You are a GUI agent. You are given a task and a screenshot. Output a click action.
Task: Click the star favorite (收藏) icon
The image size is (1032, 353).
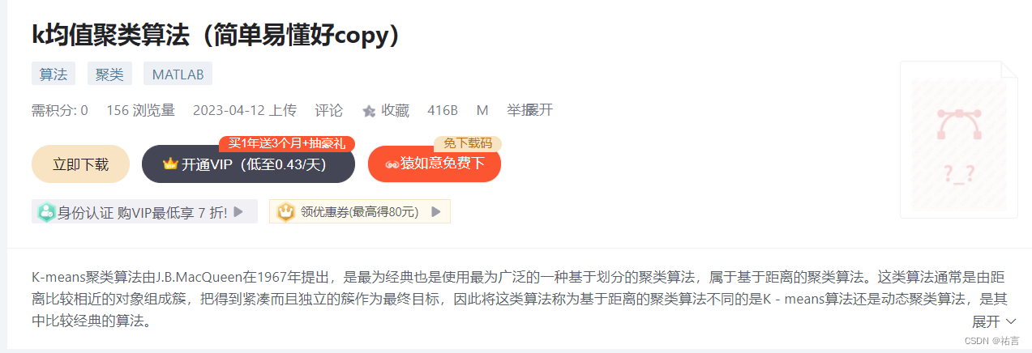369,111
